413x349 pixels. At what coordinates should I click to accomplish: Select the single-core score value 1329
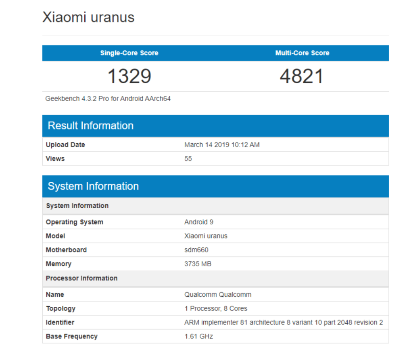point(129,76)
